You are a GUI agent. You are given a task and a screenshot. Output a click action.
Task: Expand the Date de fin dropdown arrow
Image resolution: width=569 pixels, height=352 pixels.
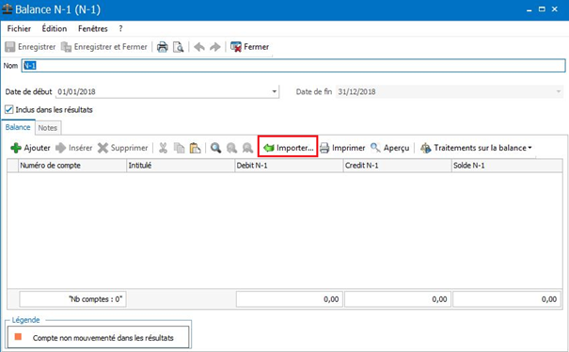[559, 91]
